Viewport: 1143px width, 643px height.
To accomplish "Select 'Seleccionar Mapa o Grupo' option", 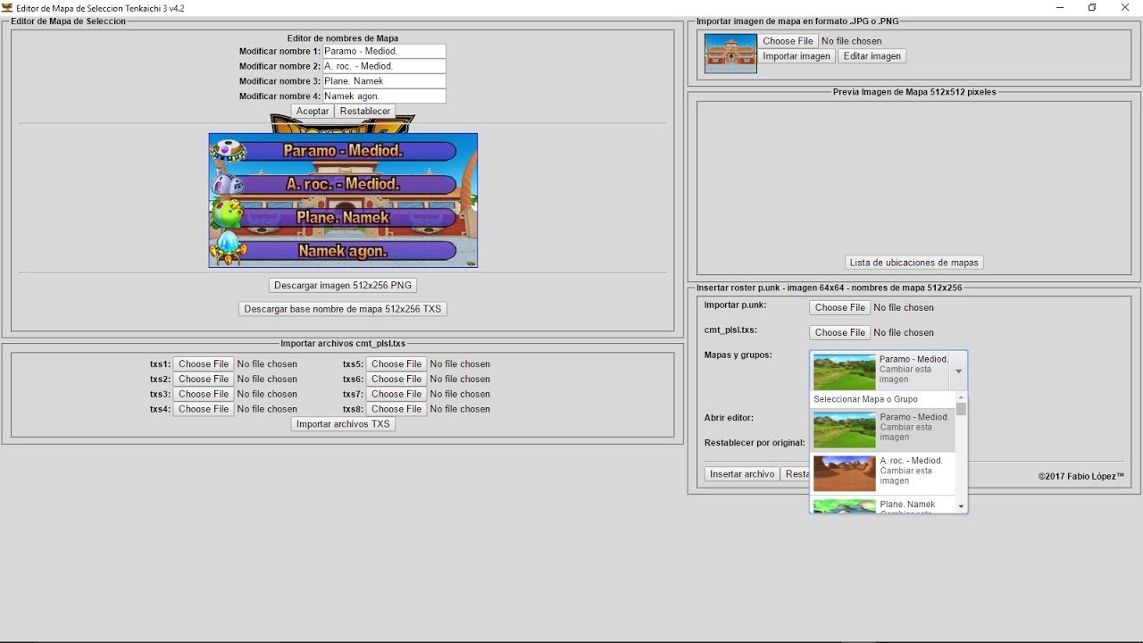I will 882,399.
